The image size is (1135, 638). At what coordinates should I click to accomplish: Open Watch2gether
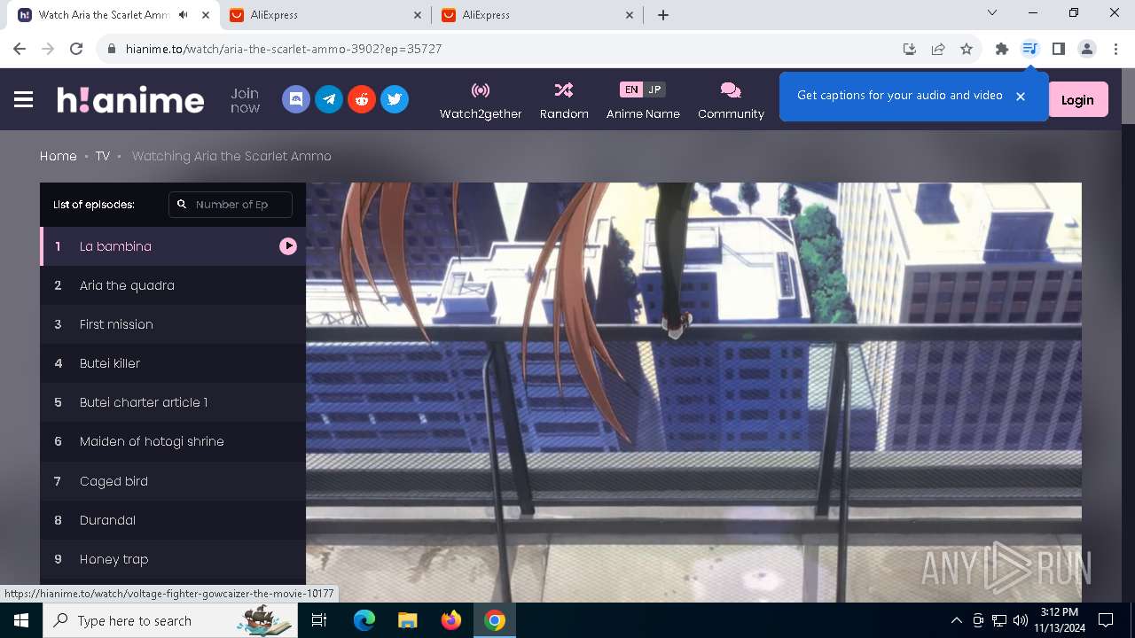tap(481, 100)
